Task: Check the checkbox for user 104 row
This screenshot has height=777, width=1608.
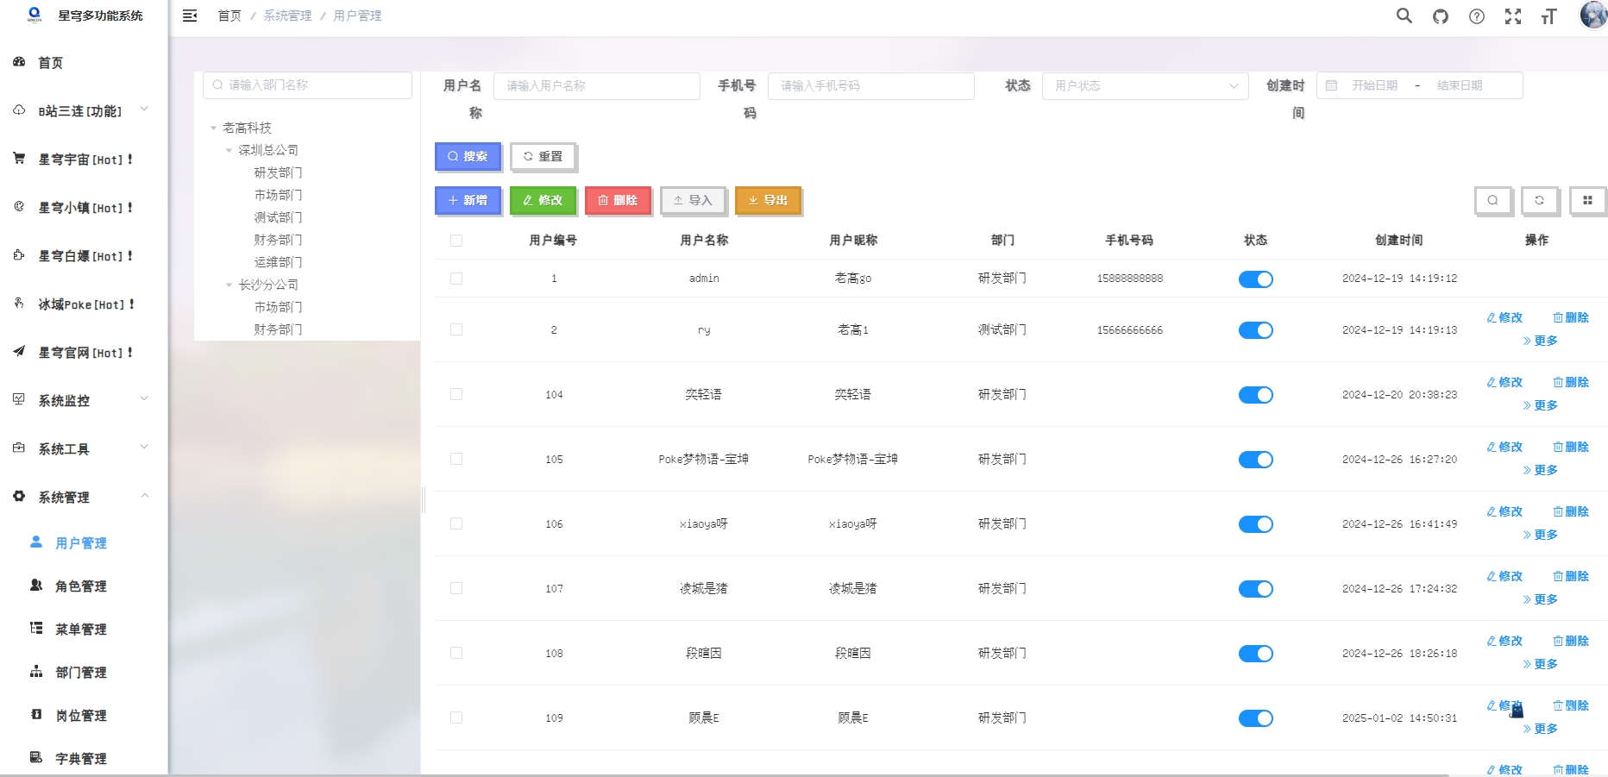Action: coord(456,394)
